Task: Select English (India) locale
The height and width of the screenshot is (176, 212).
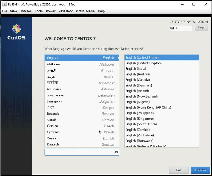Action: [162, 69]
